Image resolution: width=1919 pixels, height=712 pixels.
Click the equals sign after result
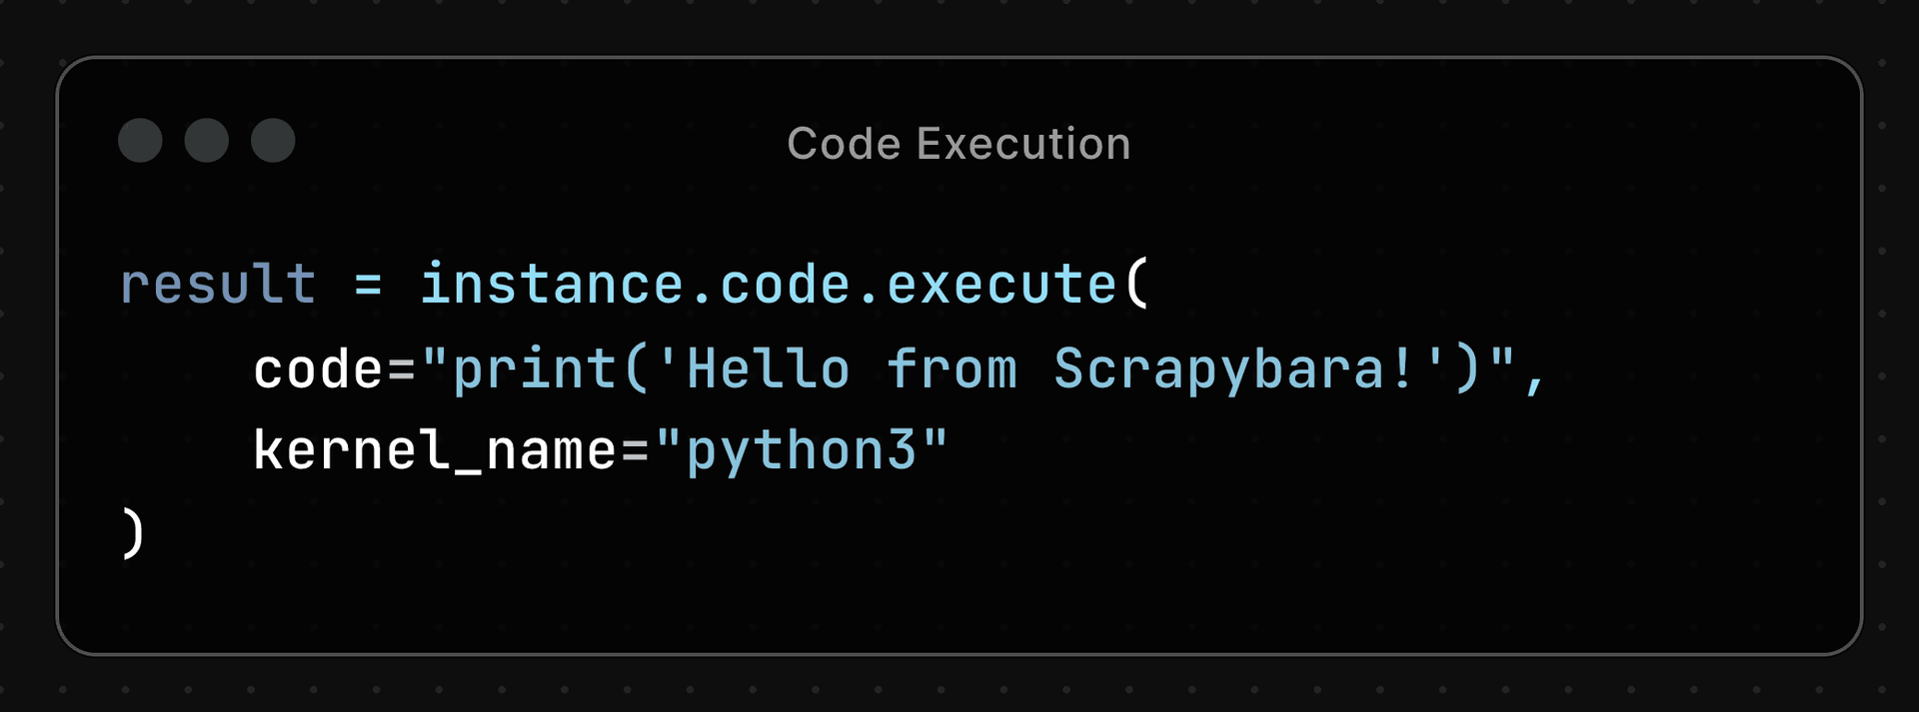[368, 286]
